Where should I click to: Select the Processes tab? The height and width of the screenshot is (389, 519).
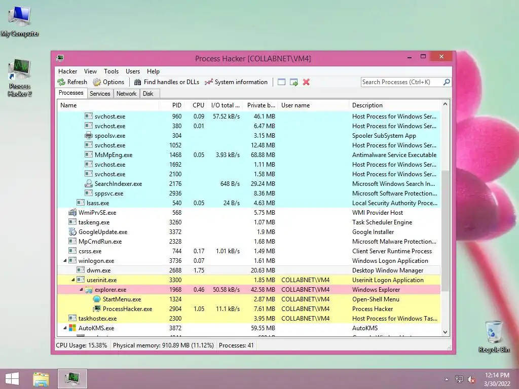coord(71,93)
